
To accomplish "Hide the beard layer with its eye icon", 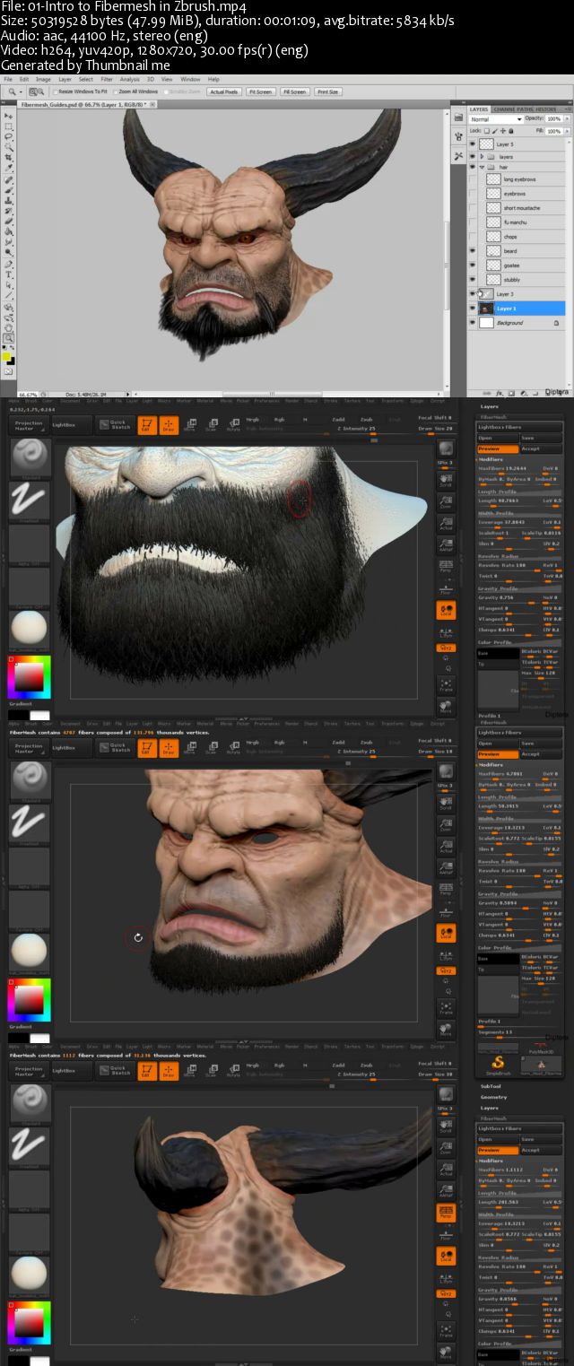I will [472, 250].
